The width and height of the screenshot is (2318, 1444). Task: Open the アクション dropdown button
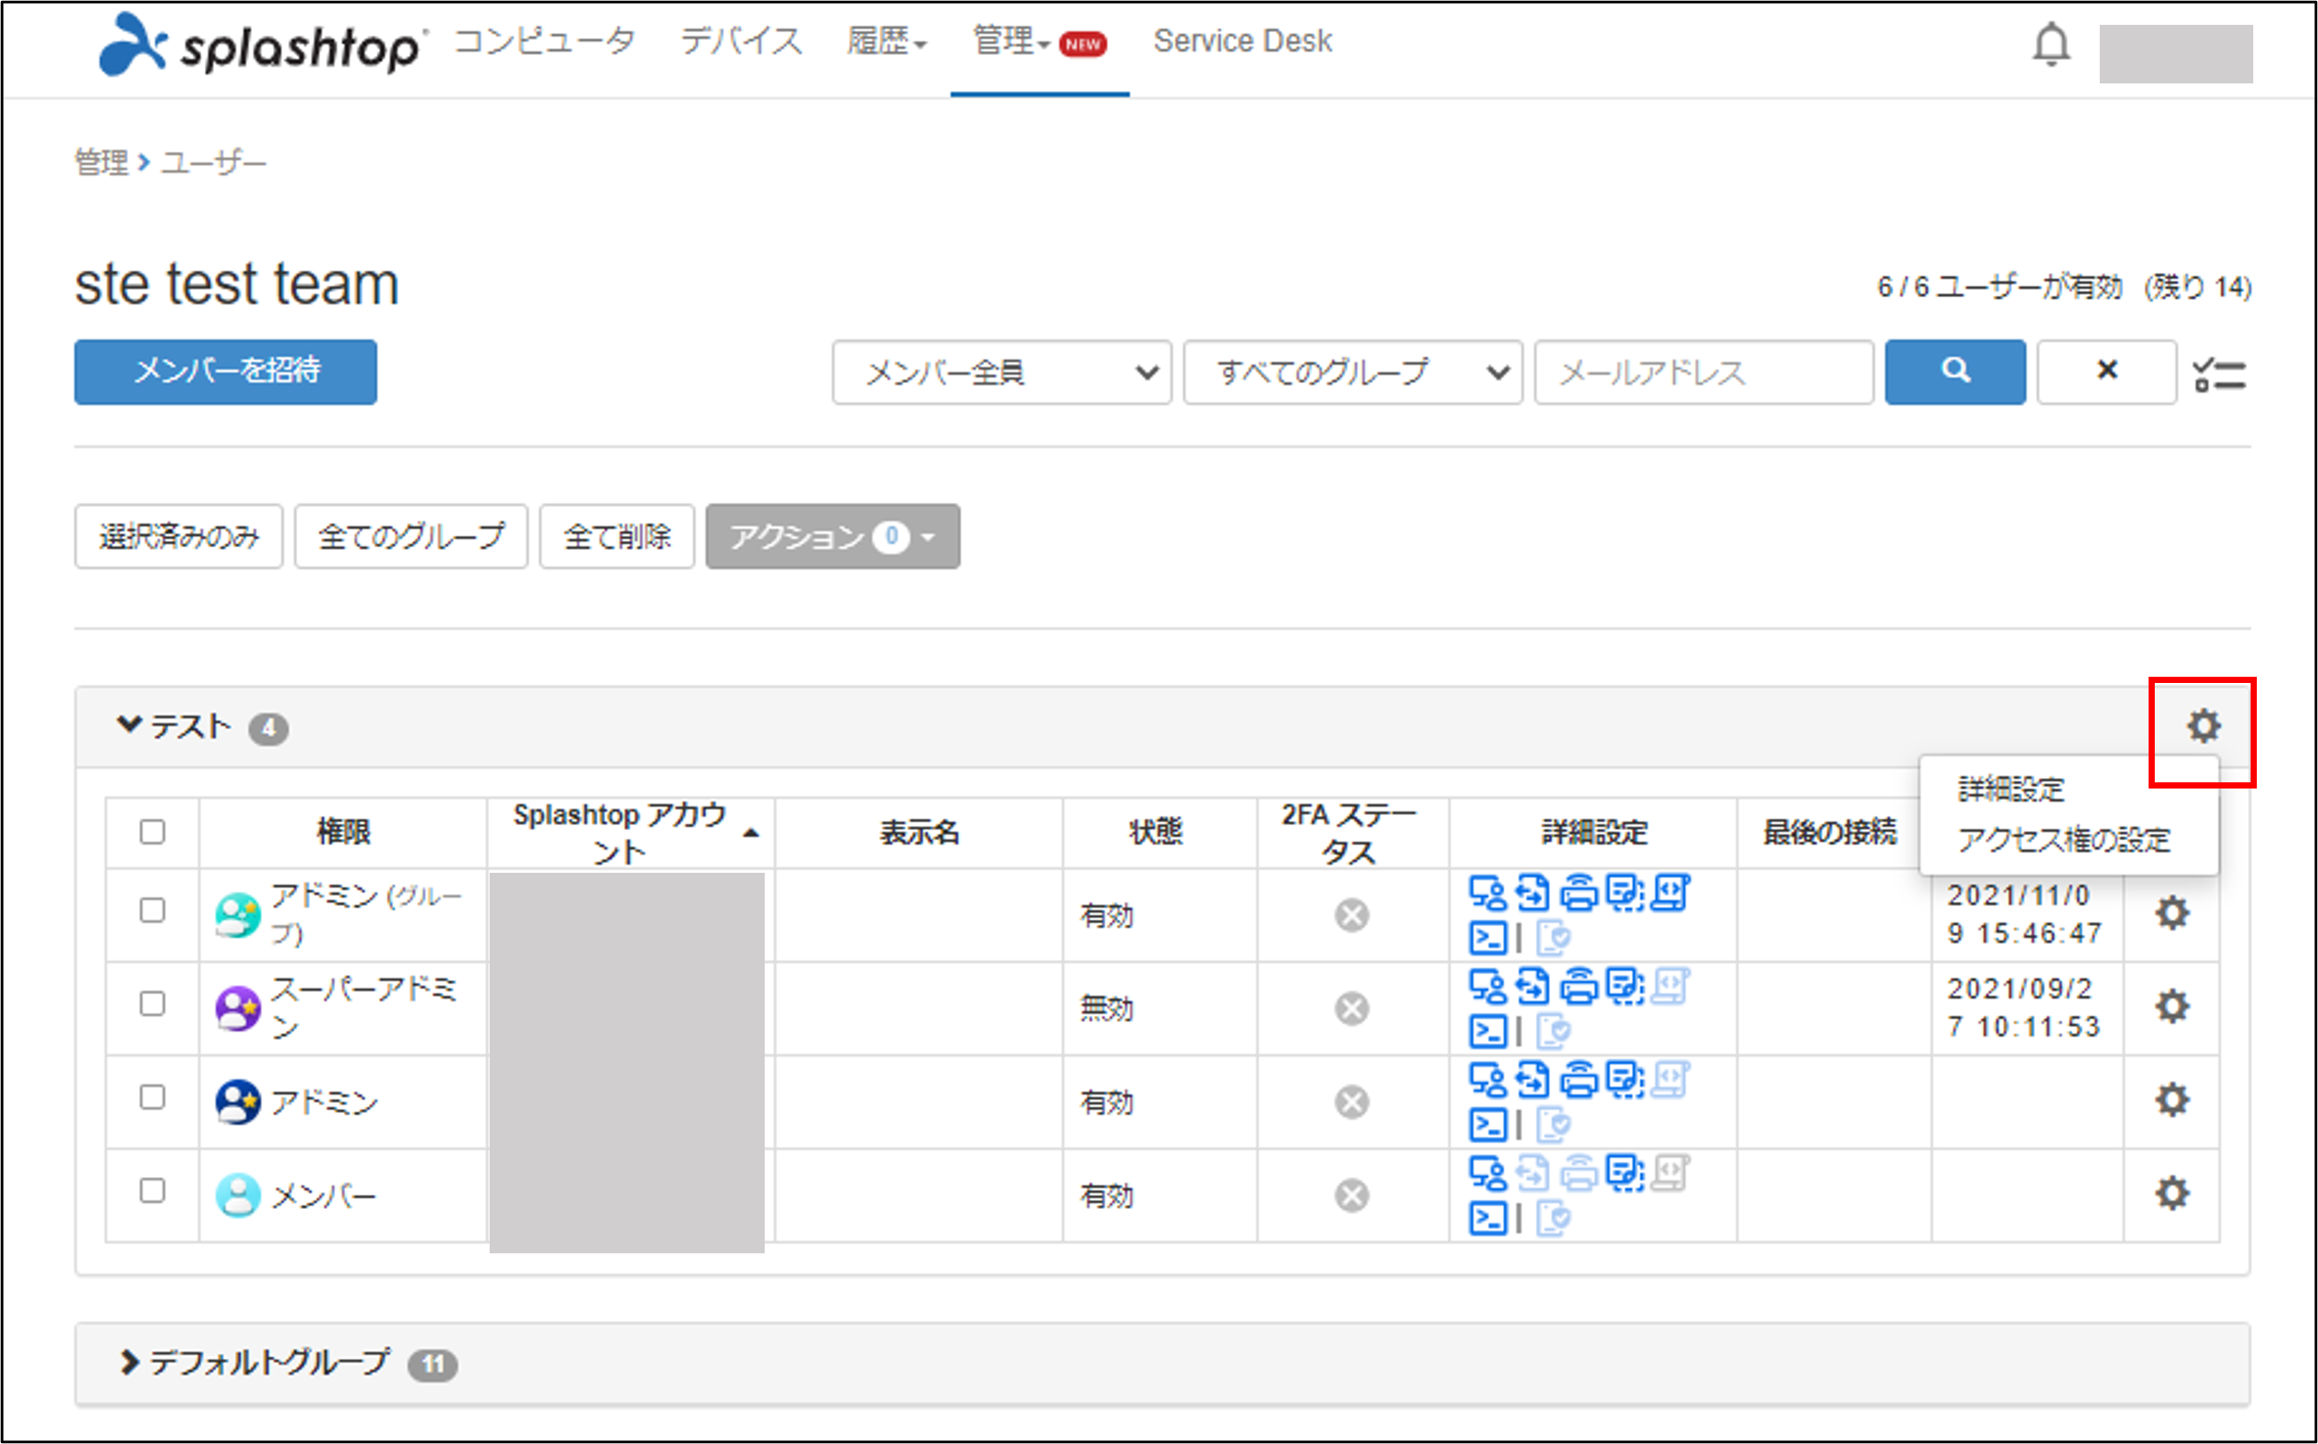(832, 537)
